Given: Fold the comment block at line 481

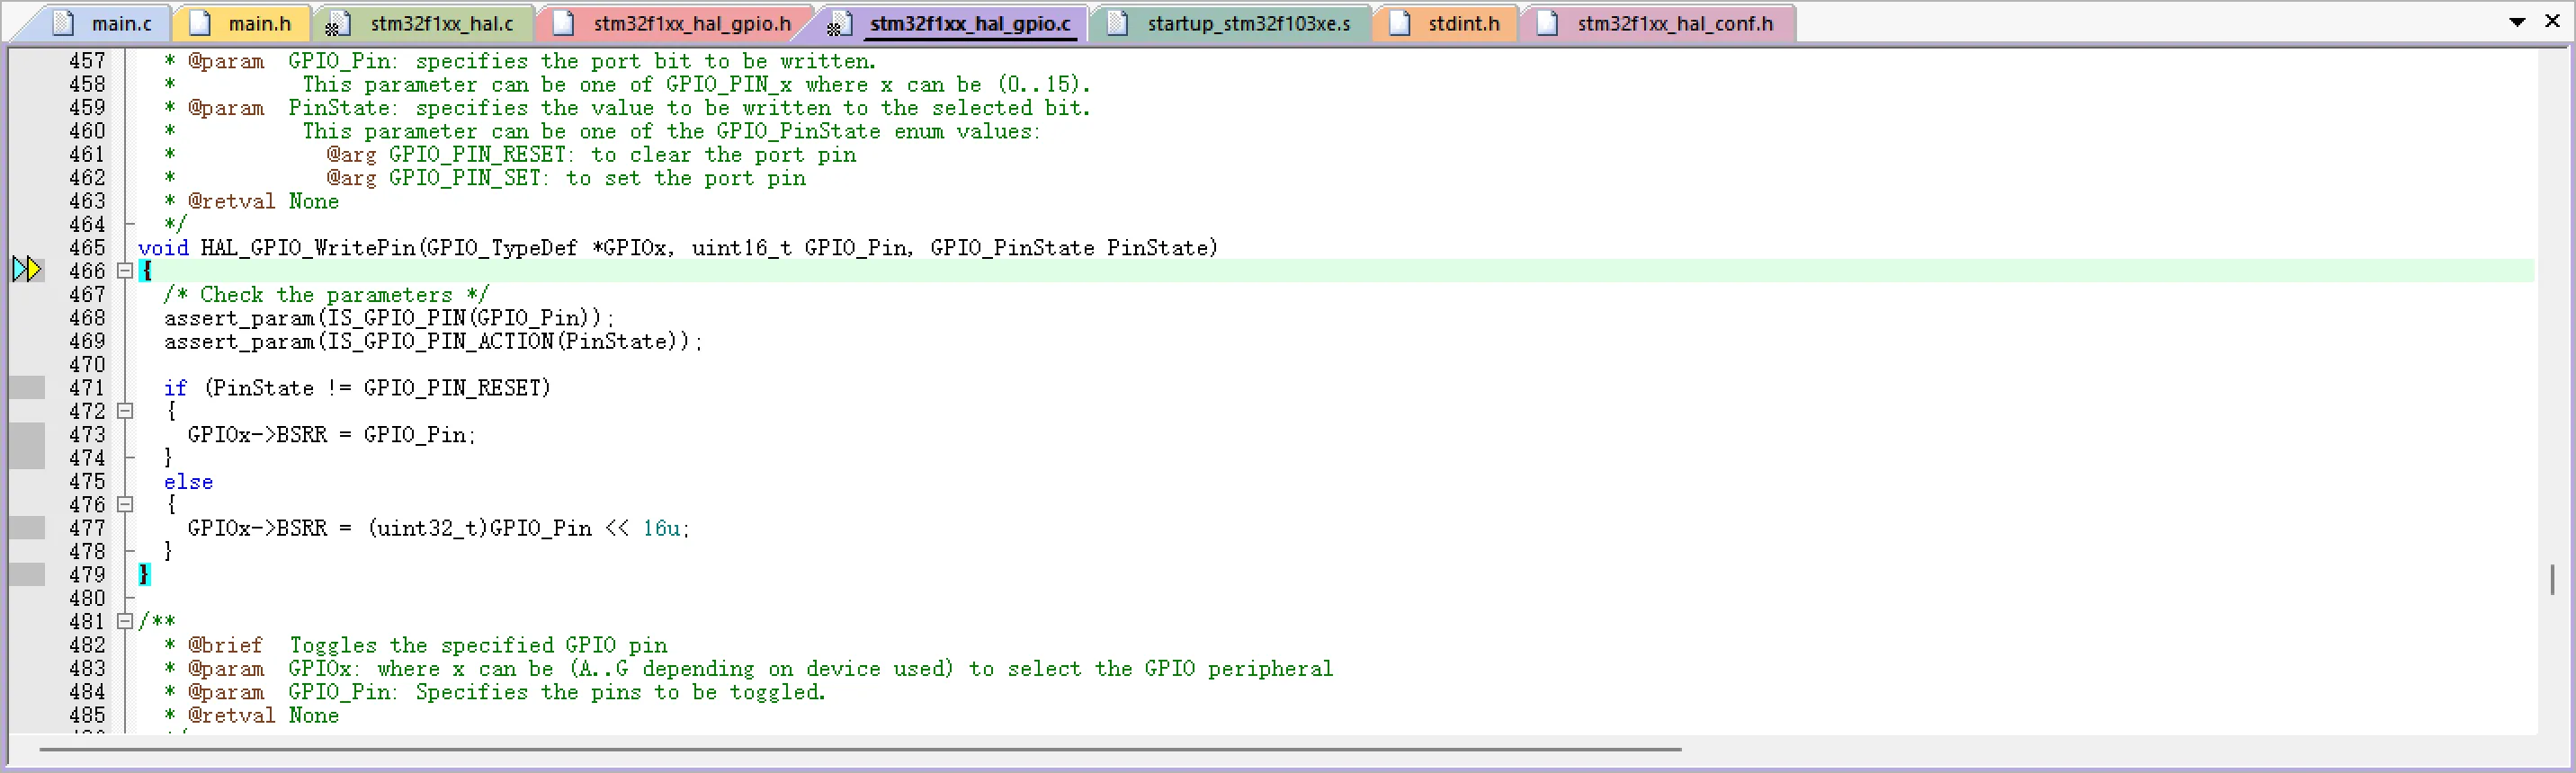Looking at the screenshot, I should (x=125, y=621).
